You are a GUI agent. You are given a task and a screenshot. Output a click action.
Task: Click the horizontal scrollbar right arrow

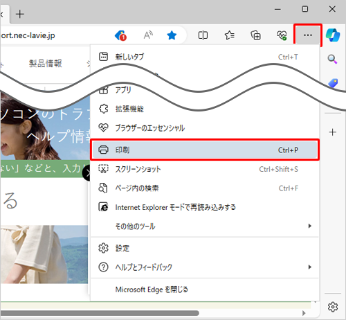tap(304, 313)
